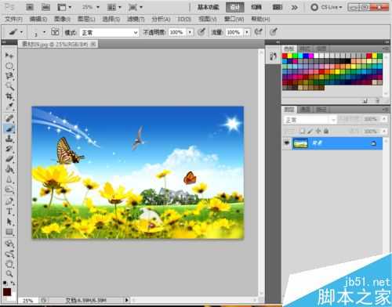Select the Quick Selection tool
This screenshot has width=392, height=307.
(x=9, y=86)
